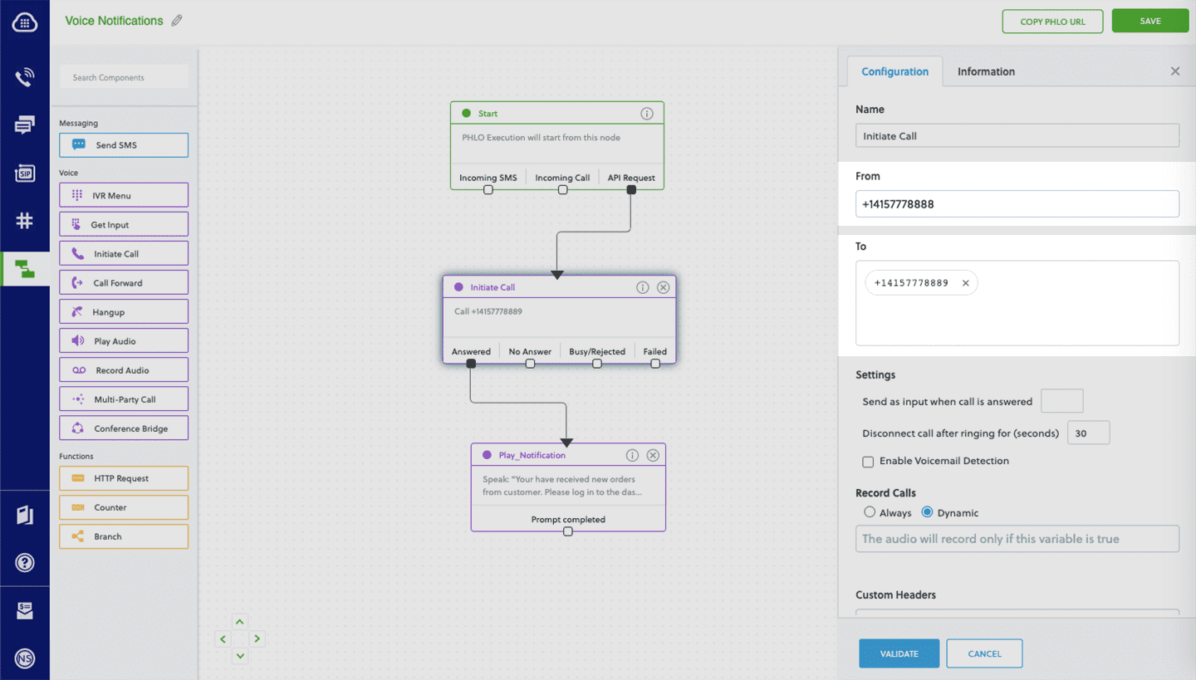1196x680 pixels.
Task: Click the Incoming SMS output port
Action: pos(488,190)
